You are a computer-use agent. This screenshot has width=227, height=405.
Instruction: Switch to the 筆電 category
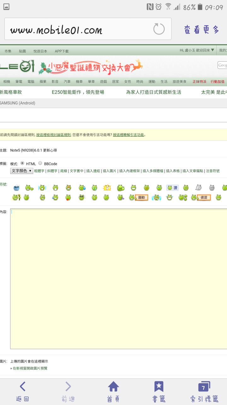[19, 82]
